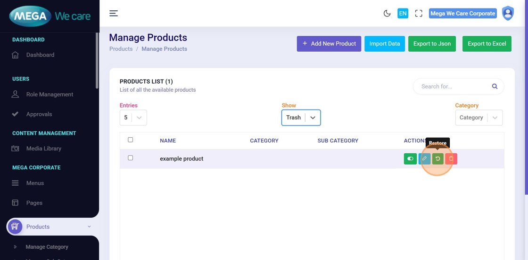The image size is (528, 260).
Task: Open Role Management in sidebar
Action: [49, 95]
